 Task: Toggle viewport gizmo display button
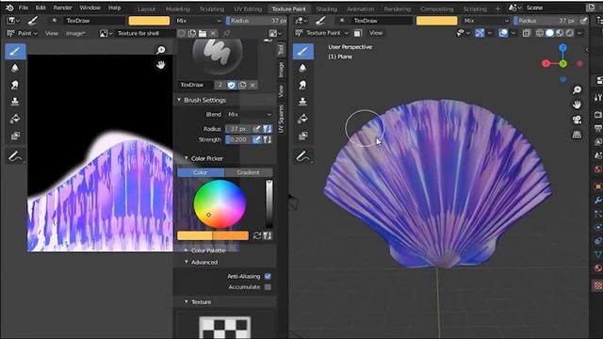pos(480,33)
